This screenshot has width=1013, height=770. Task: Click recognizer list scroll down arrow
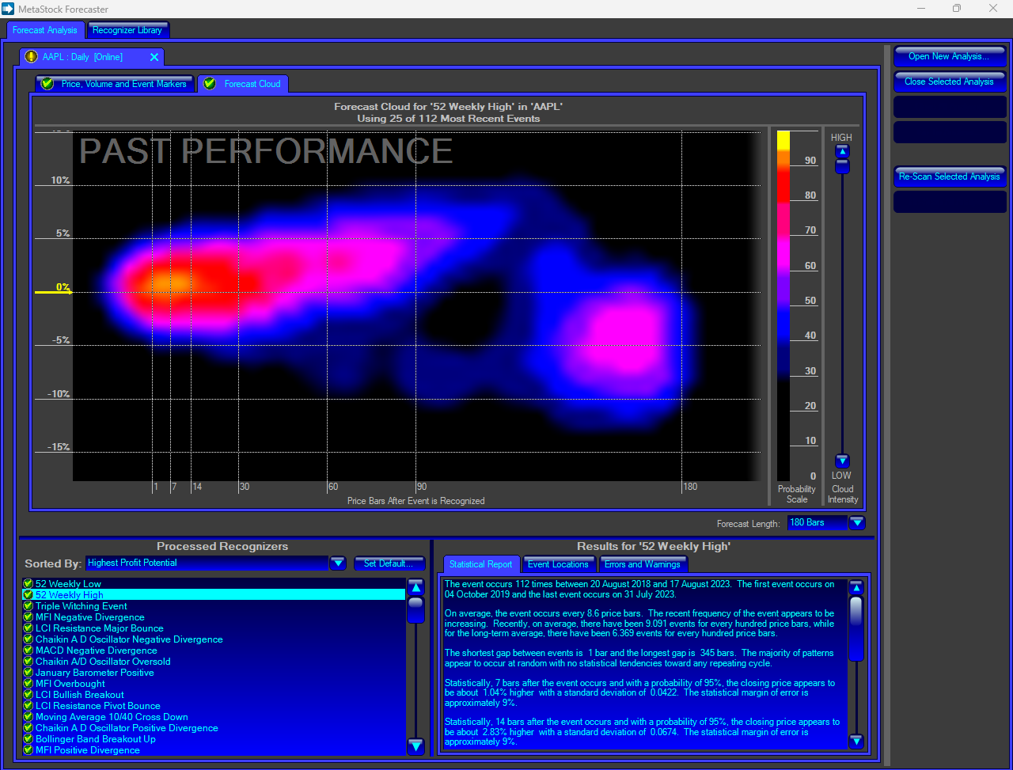pyautogui.click(x=415, y=745)
